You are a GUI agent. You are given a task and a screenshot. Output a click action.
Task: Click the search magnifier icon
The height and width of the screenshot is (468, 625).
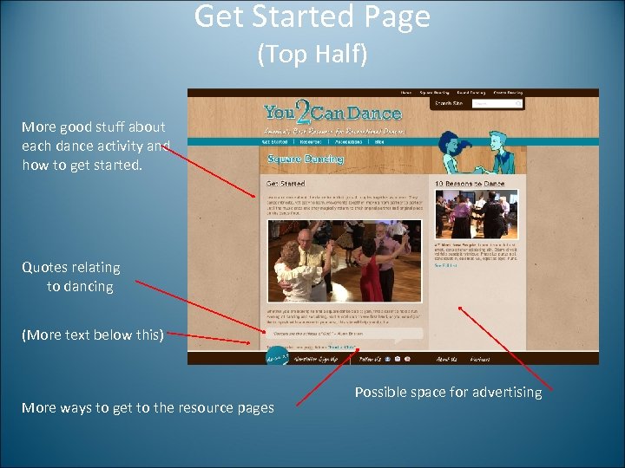click(x=518, y=103)
